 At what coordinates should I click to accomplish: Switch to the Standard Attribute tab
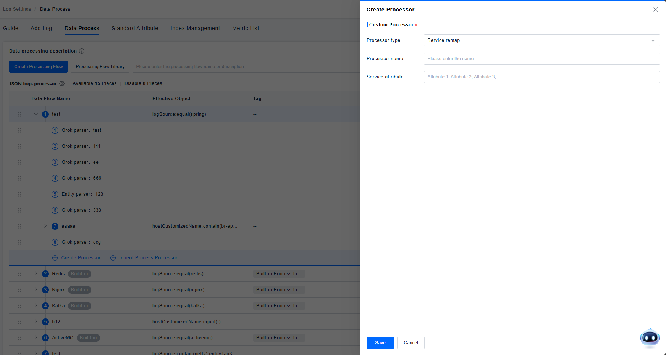click(135, 28)
